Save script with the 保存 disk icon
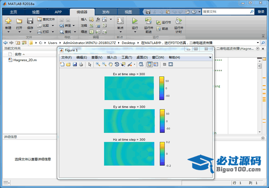 [x=30, y=21]
